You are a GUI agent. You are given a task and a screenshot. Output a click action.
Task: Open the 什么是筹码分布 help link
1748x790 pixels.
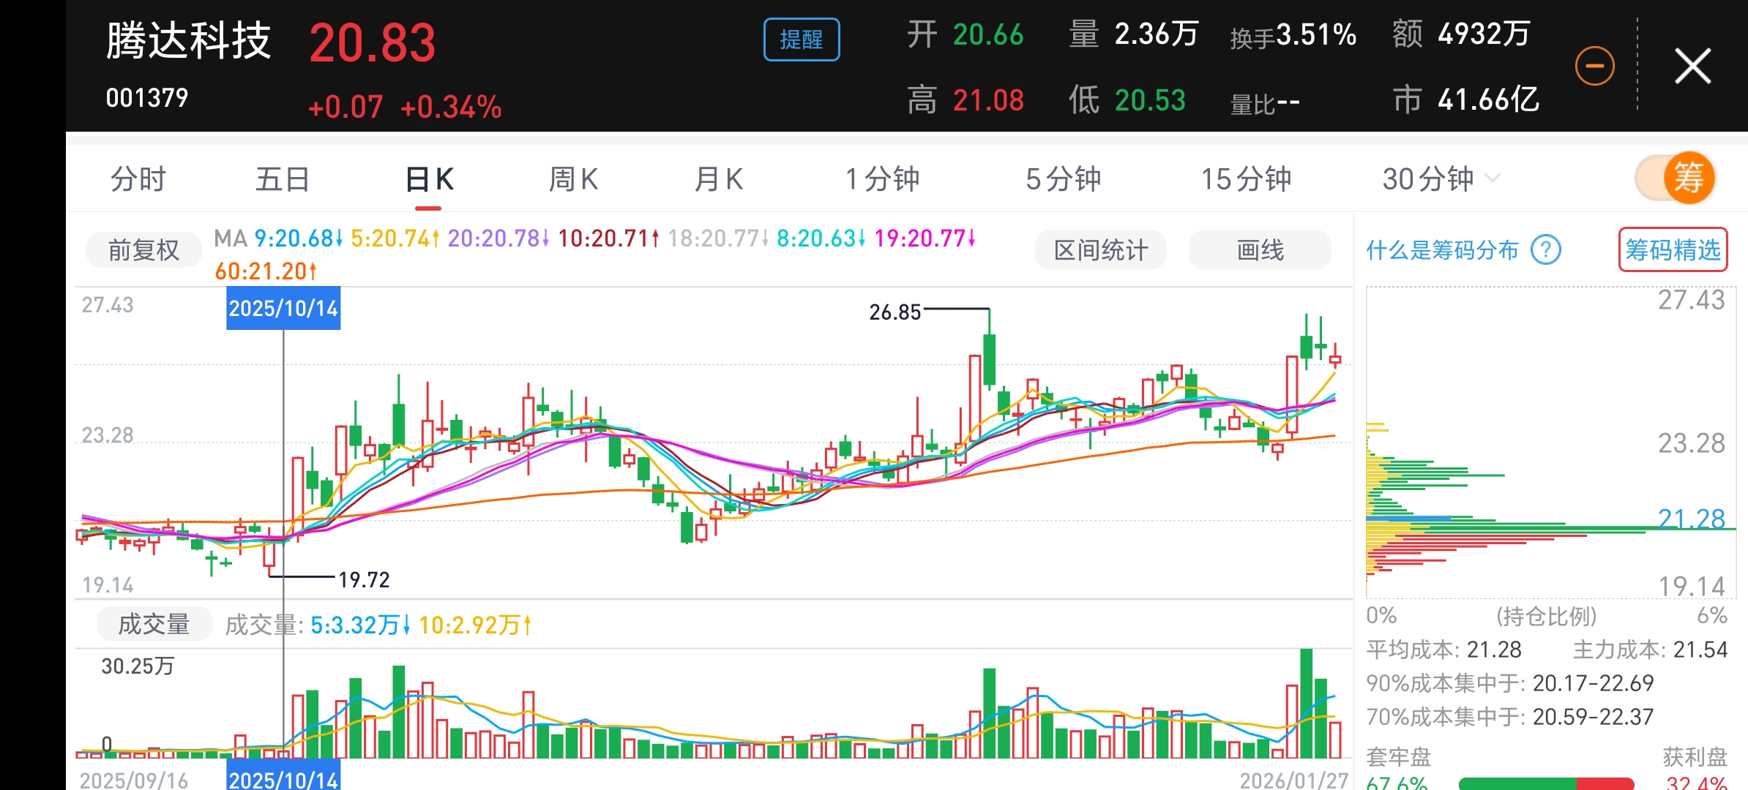(1442, 251)
